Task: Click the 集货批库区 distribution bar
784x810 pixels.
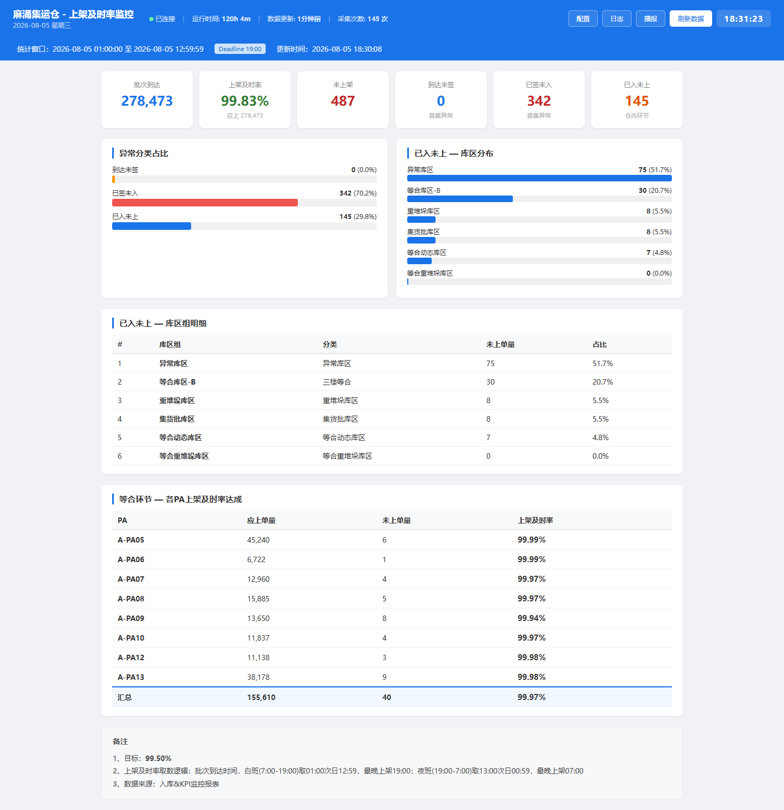Action: [421, 240]
